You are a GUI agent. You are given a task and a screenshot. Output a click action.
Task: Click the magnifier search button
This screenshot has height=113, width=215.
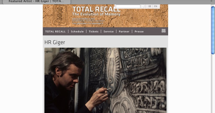143,6
